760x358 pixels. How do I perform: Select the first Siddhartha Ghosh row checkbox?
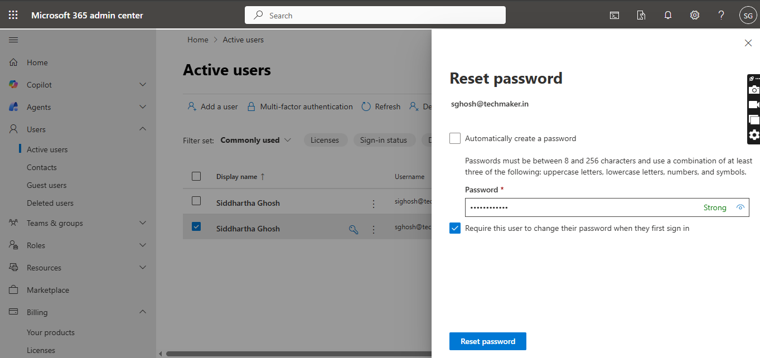(x=196, y=201)
